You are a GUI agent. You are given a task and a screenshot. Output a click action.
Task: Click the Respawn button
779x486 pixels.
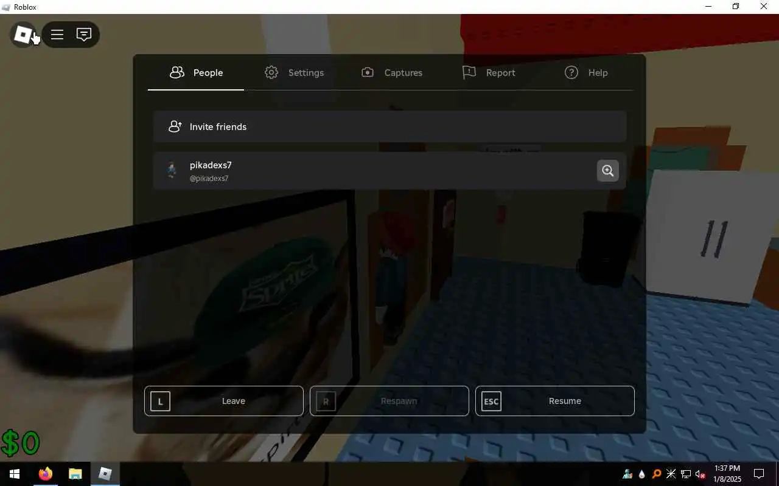pyautogui.click(x=389, y=401)
